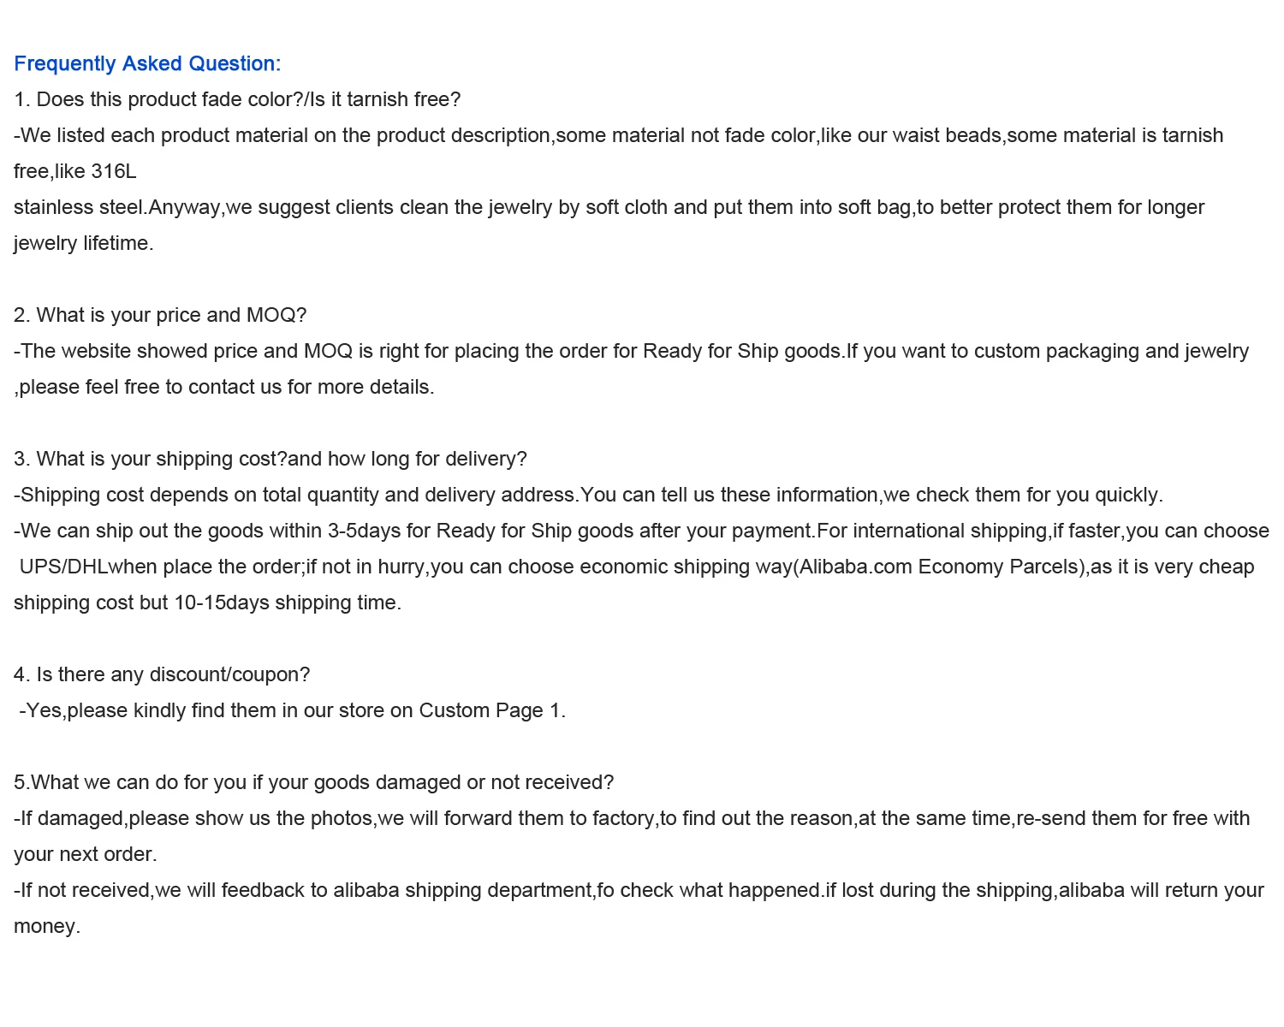Click question 1 about fade color
1284x1027 pixels.
(x=237, y=100)
